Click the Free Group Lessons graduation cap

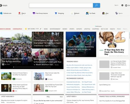pos(34,13)
